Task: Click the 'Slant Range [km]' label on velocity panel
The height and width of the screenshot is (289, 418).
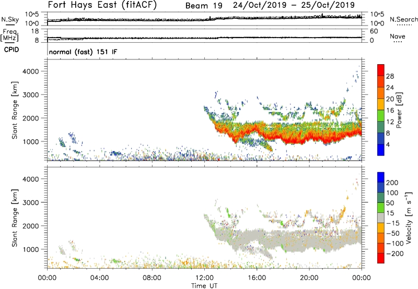Action: pyautogui.click(x=15, y=218)
